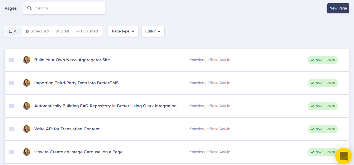
Task: Show All pages filter tab
Action: pyautogui.click(x=14, y=31)
